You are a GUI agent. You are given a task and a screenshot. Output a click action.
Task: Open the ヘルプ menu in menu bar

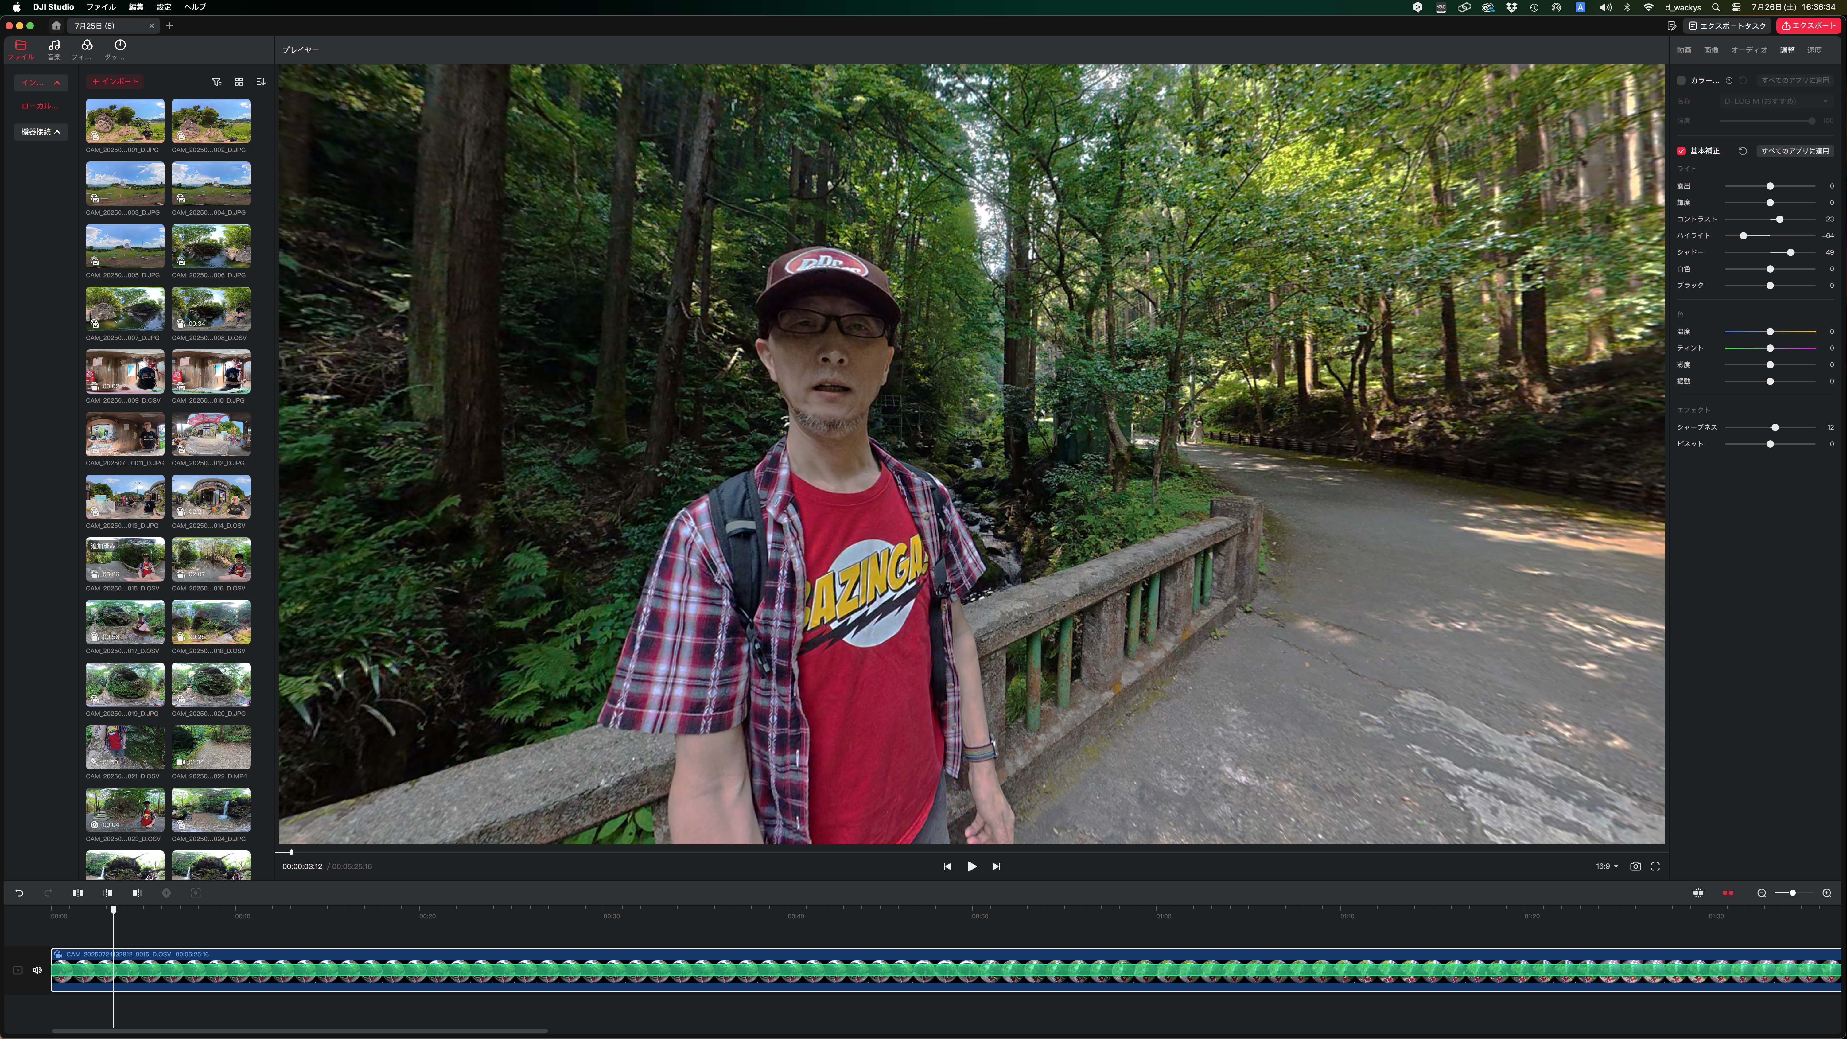(195, 7)
